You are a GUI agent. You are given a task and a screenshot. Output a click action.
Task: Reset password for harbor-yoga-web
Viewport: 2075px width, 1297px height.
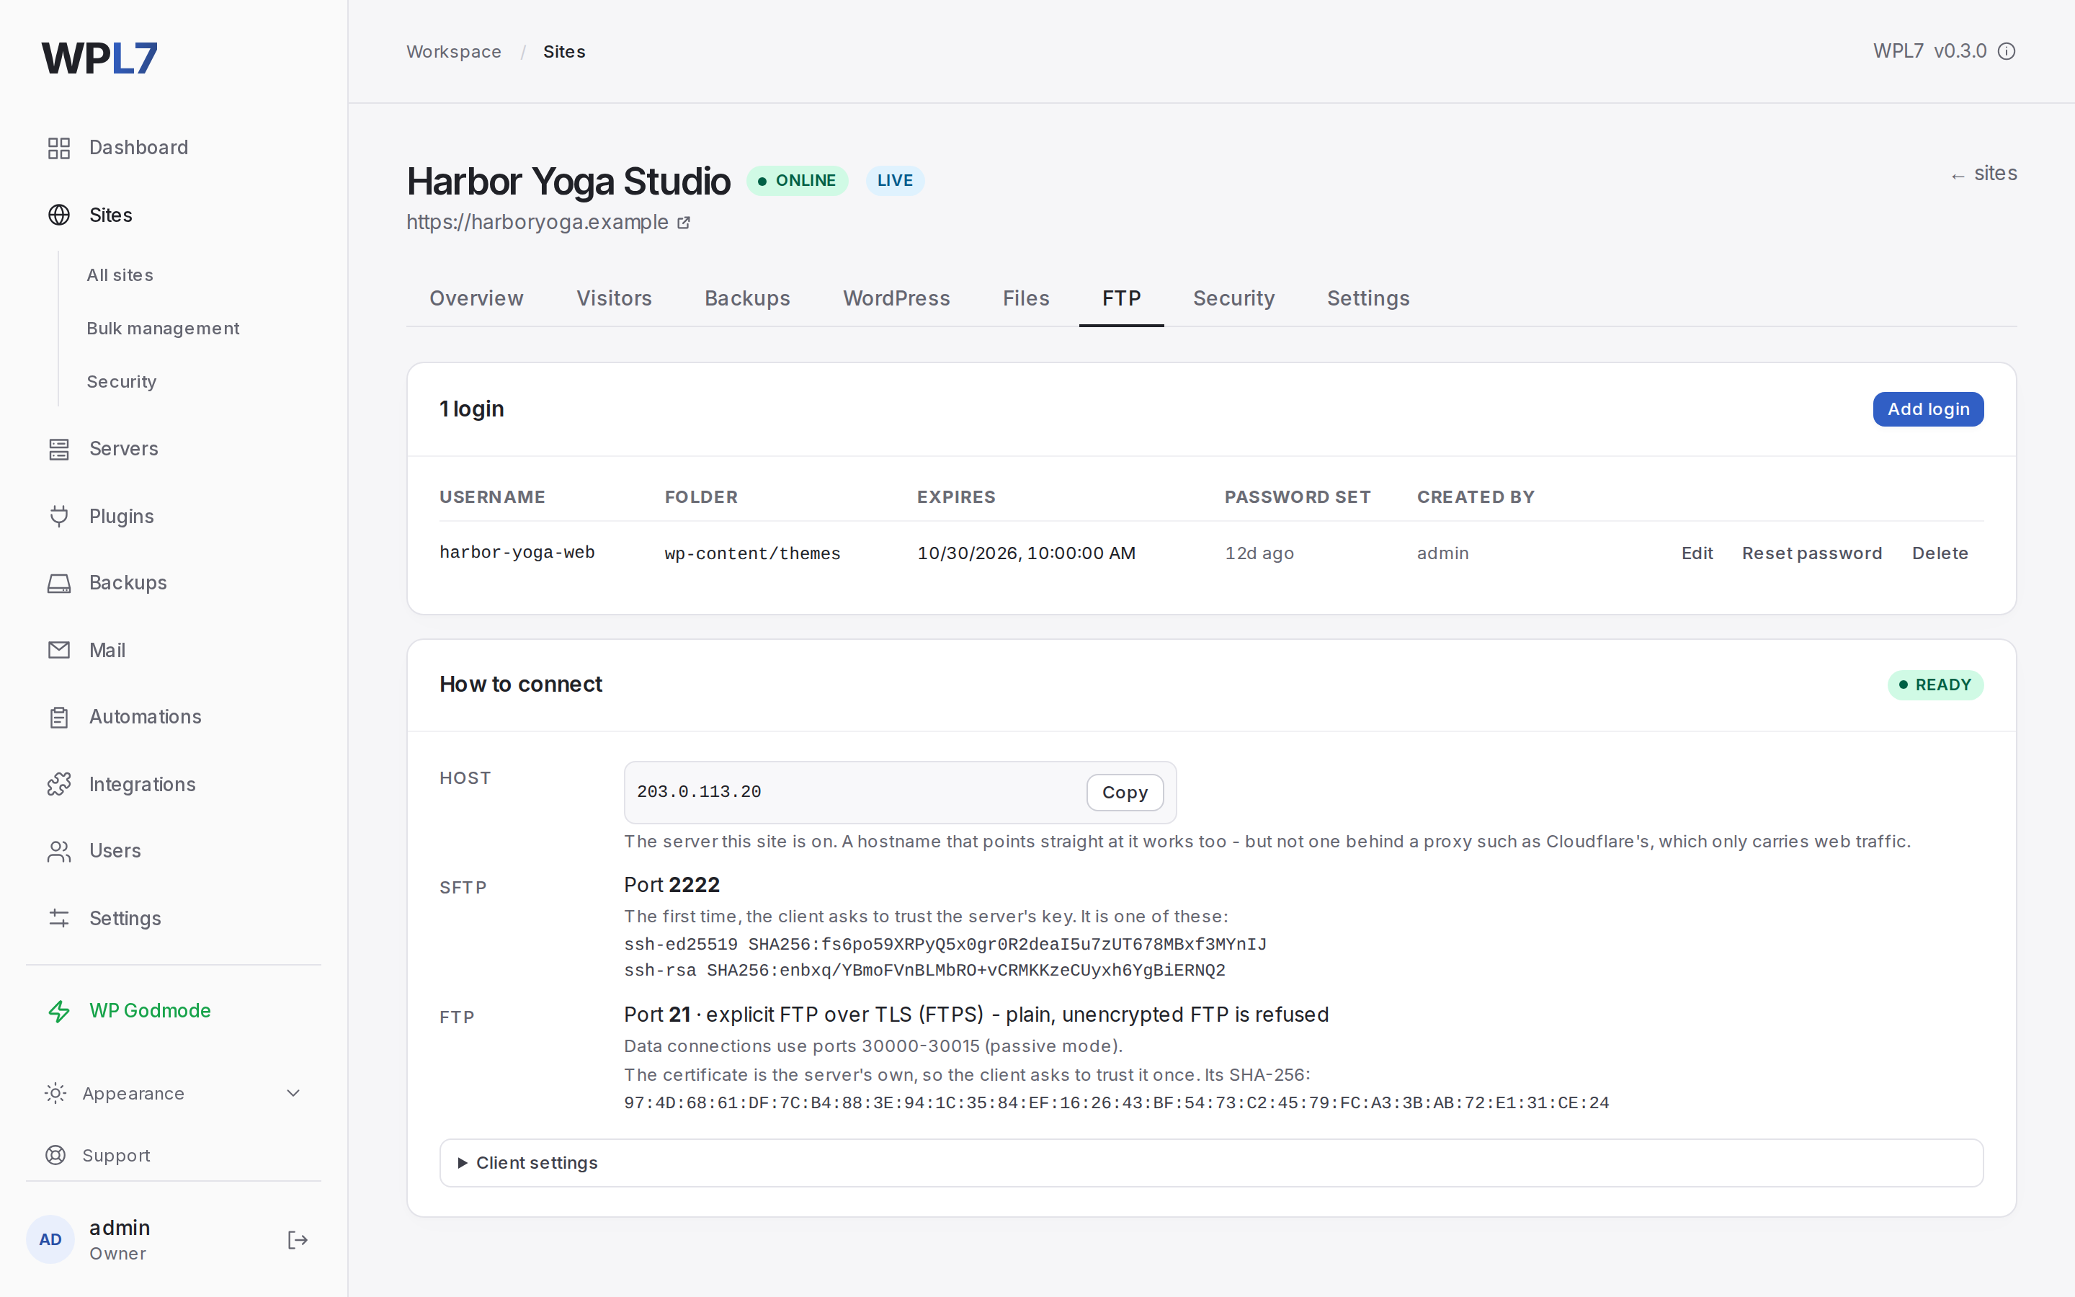coord(1811,553)
